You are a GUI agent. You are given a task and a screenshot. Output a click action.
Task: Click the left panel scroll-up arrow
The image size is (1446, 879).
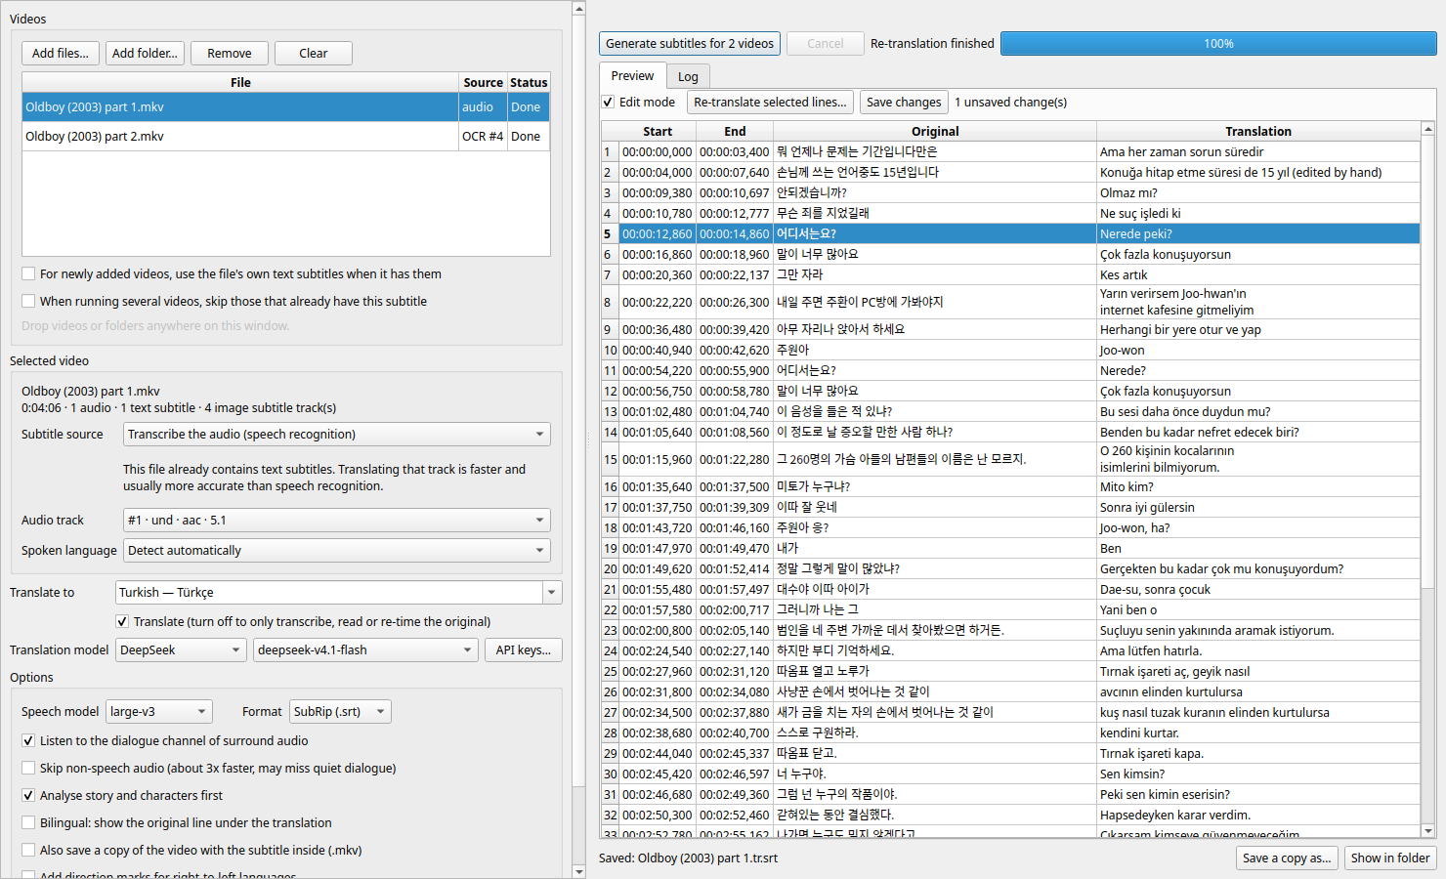pyautogui.click(x=578, y=9)
